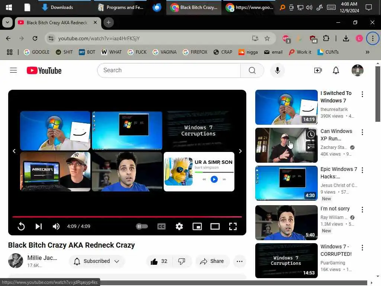Open the notifications bell
Image resolution: width=381 pixels, height=286 pixels.
pos(336,70)
